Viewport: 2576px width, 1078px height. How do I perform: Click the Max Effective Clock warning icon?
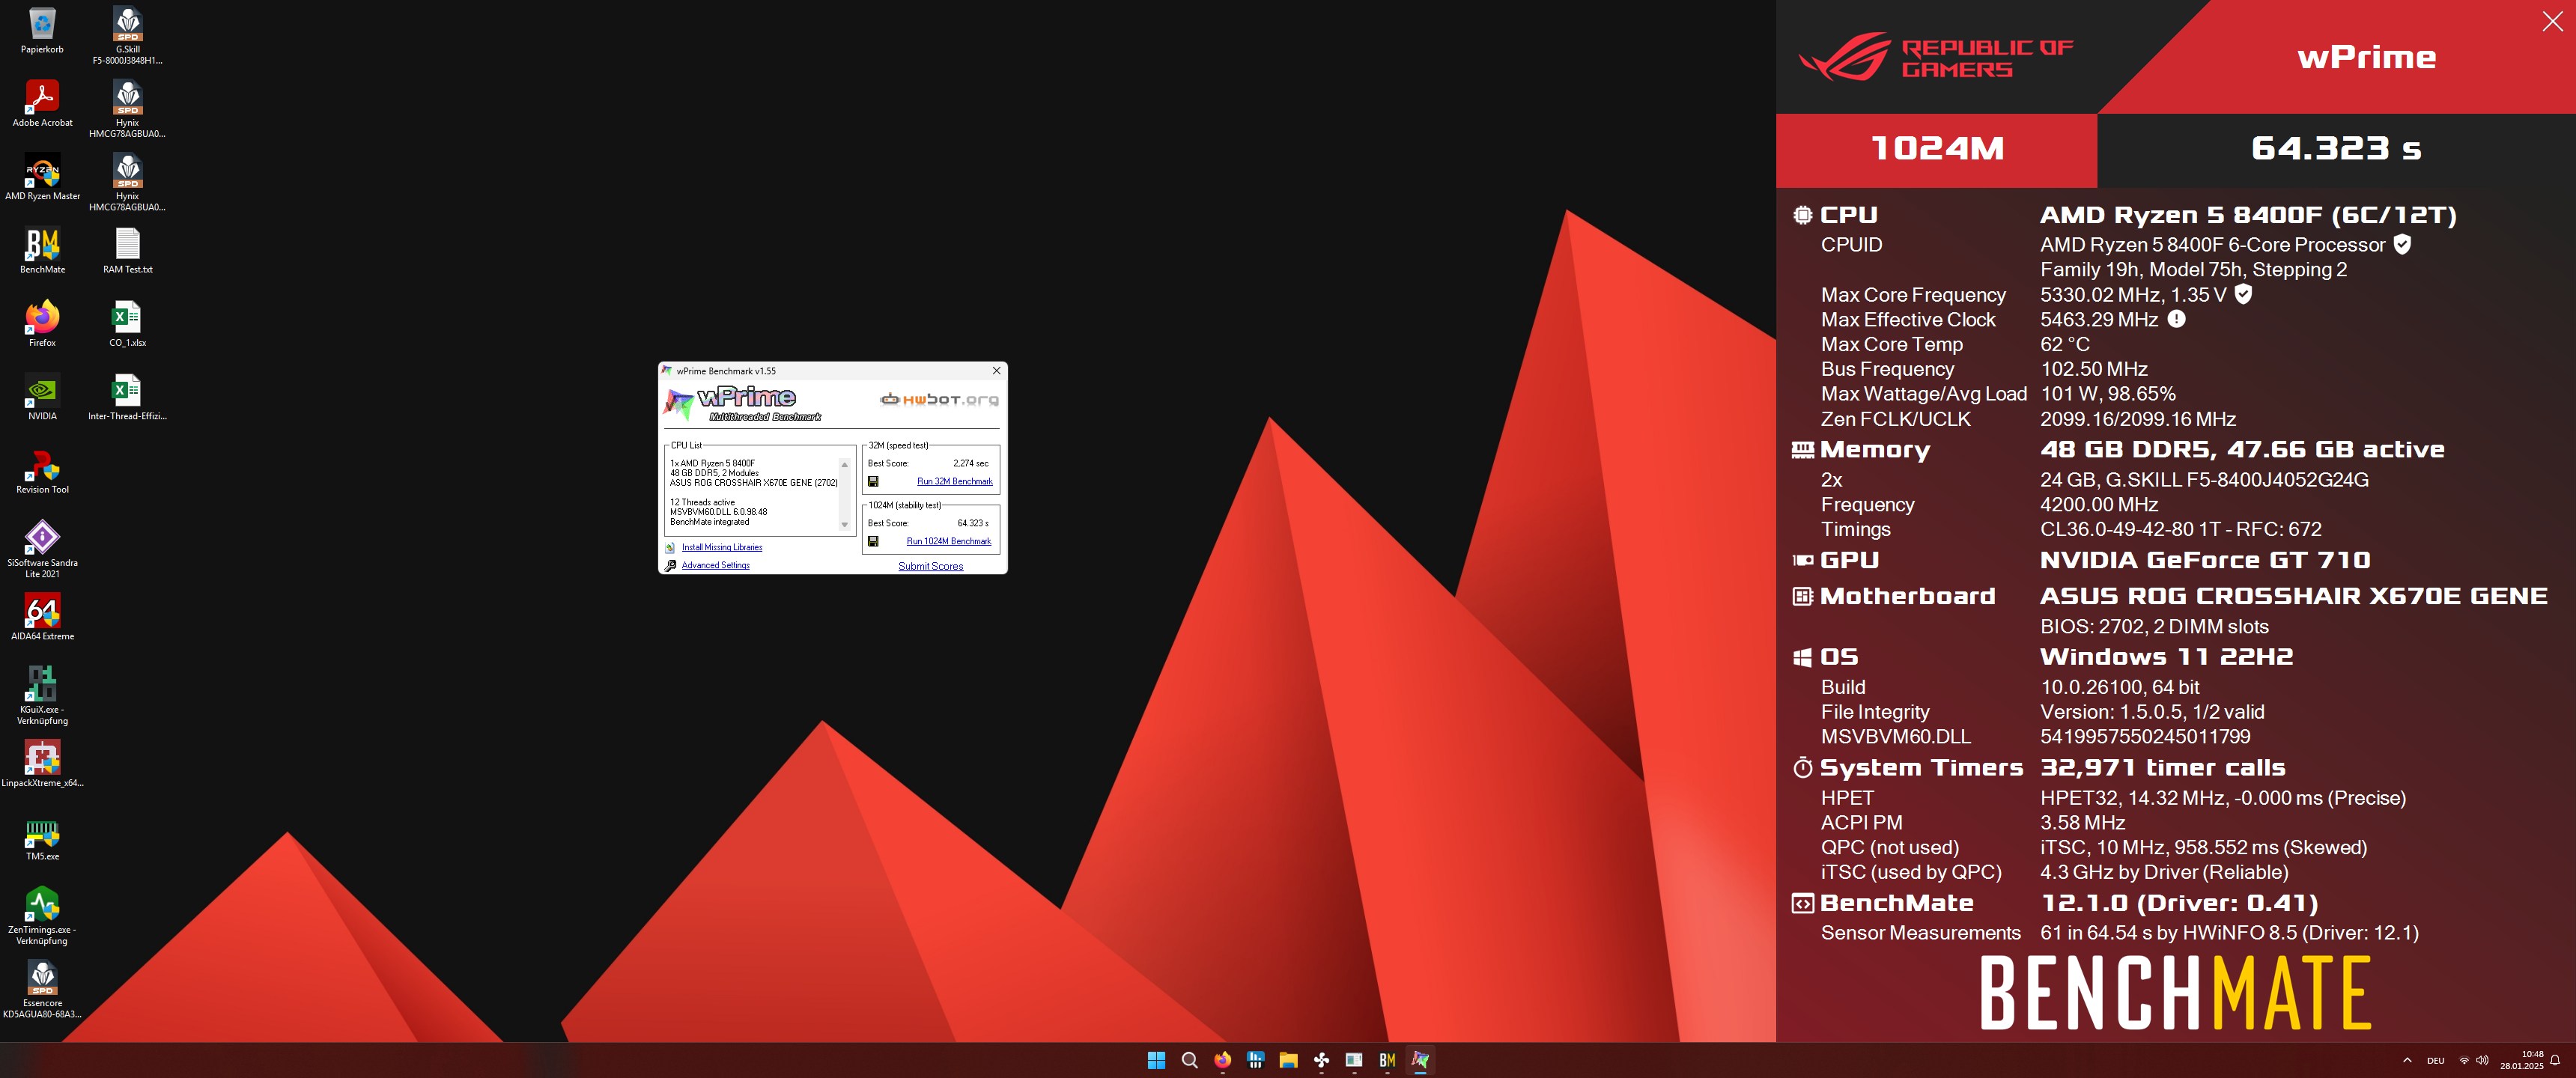pos(2176,319)
